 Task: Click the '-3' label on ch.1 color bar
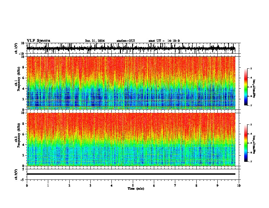(251, 68)
